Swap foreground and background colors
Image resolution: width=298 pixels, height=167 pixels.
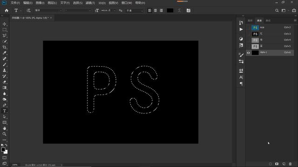6,145
